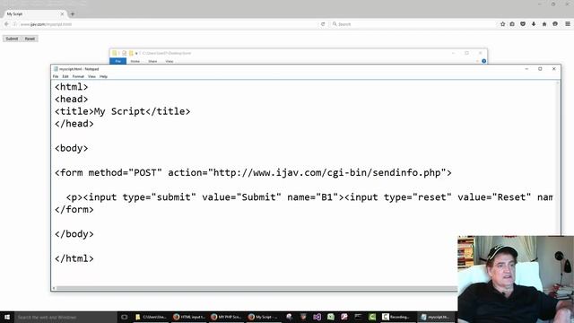574x323 pixels.
Task: Open the Firefox hamburger menu
Action: [x=568, y=24]
